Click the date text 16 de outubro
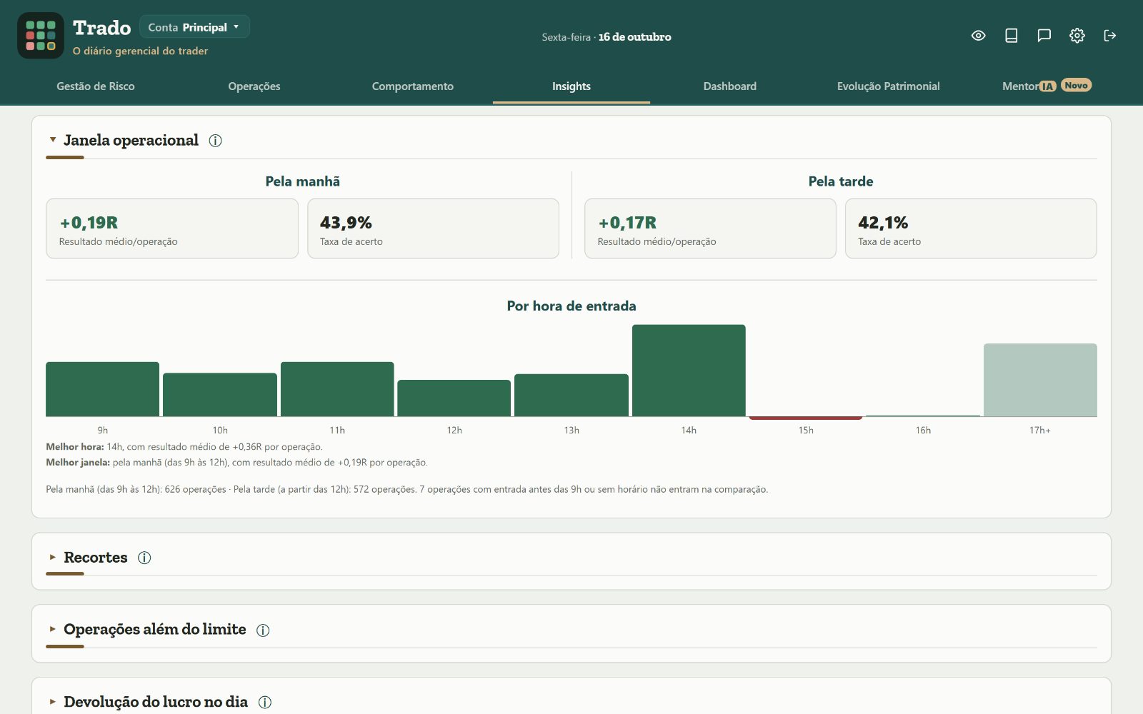 pyautogui.click(x=634, y=37)
